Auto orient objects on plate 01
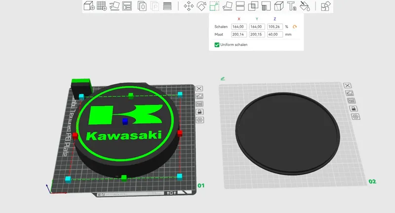 coord(199,96)
